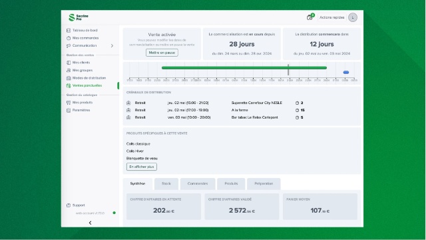Click the Tableau de bord sidebar icon
Screen dimensions: 426x240
(69, 31)
